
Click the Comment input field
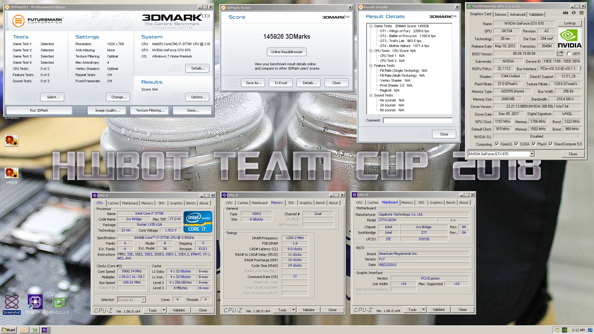[417, 120]
